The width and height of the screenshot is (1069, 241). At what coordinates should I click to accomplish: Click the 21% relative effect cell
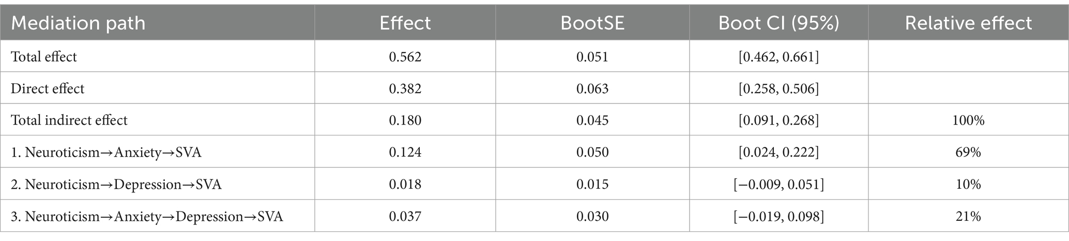coord(968,217)
